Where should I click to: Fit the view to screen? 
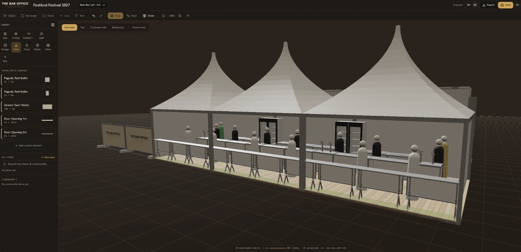[188, 16]
